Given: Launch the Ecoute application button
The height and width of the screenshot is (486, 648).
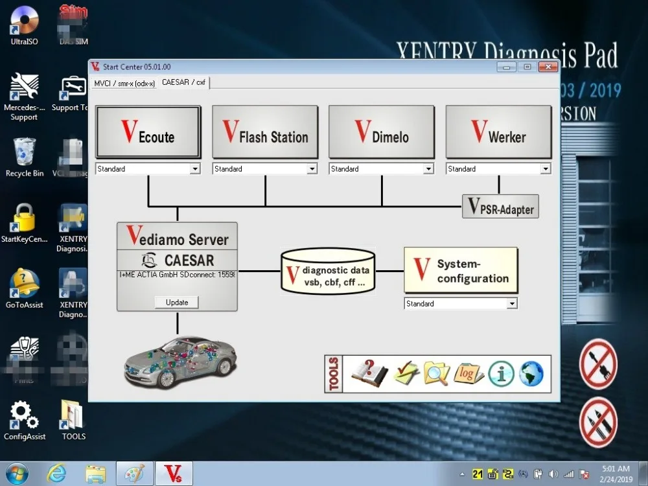Looking at the screenshot, I should click(x=148, y=132).
